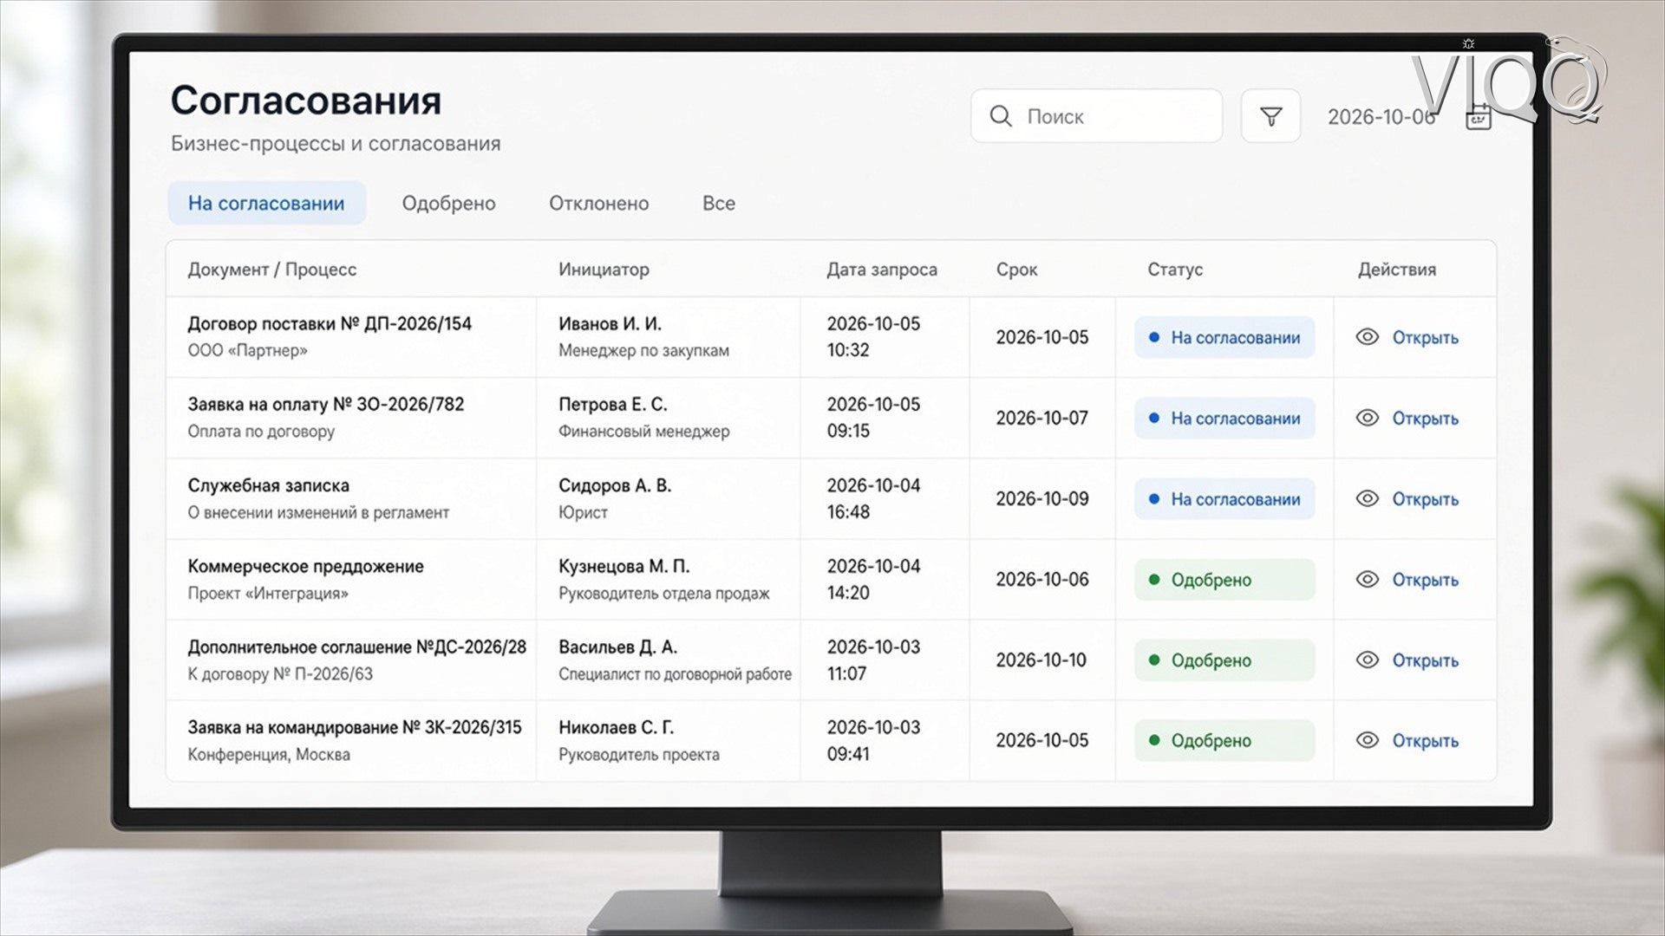
Task: Switch to the Все tab
Action: [x=718, y=203]
